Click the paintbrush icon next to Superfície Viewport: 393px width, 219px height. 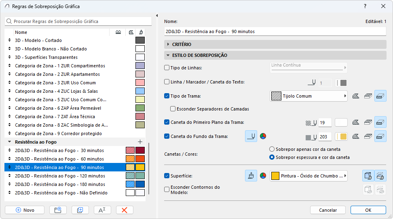(251, 176)
